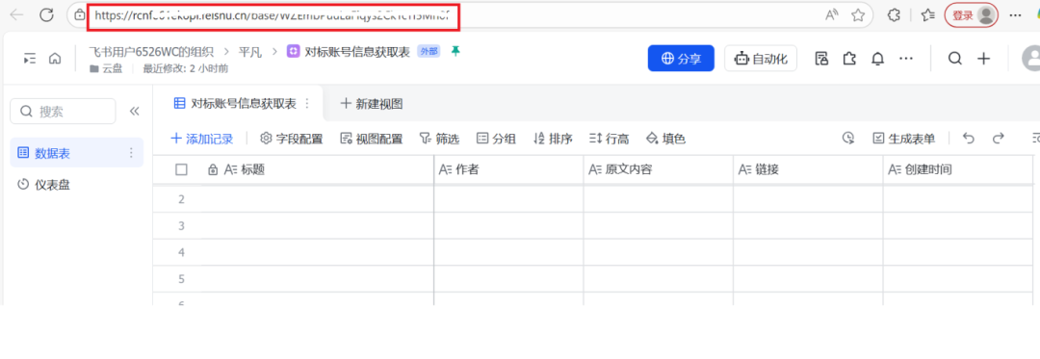Select row number 4

tap(181, 252)
